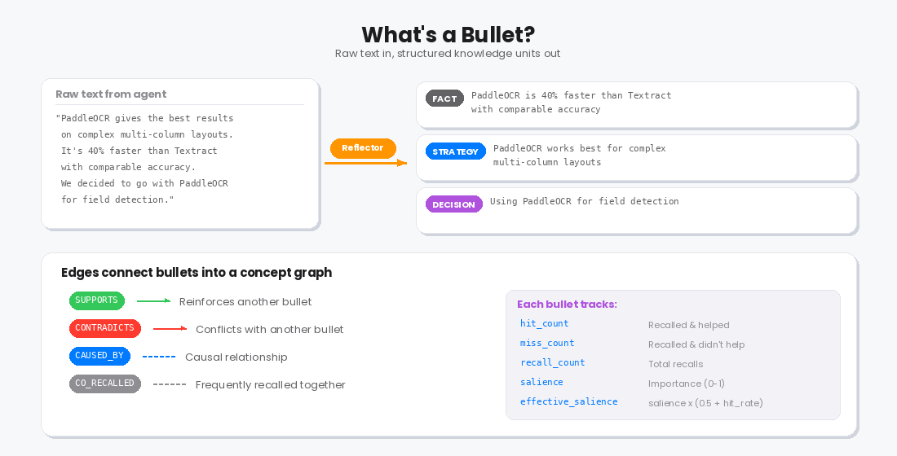This screenshot has width=897, height=456.
Task: Click the 'Each bullet tracks:' heading
Action: (x=567, y=304)
